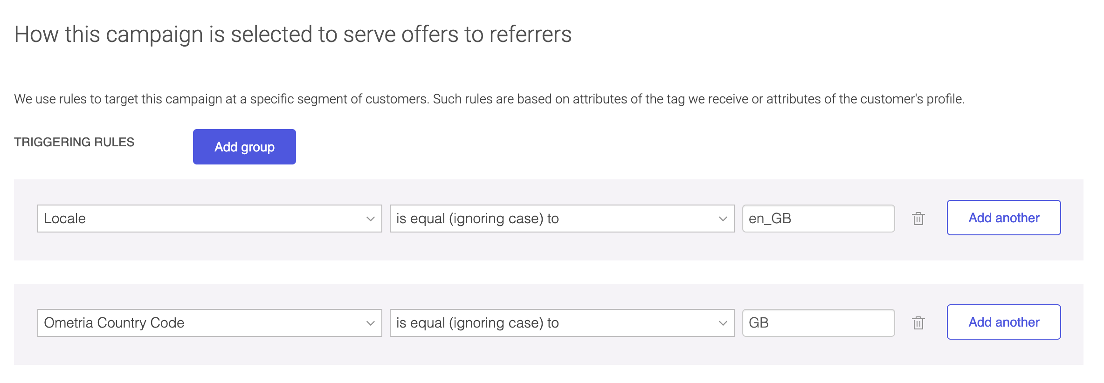Screen dimensions: 1104x383
Task: Click chevron of first operator select
Action: click(x=723, y=219)
